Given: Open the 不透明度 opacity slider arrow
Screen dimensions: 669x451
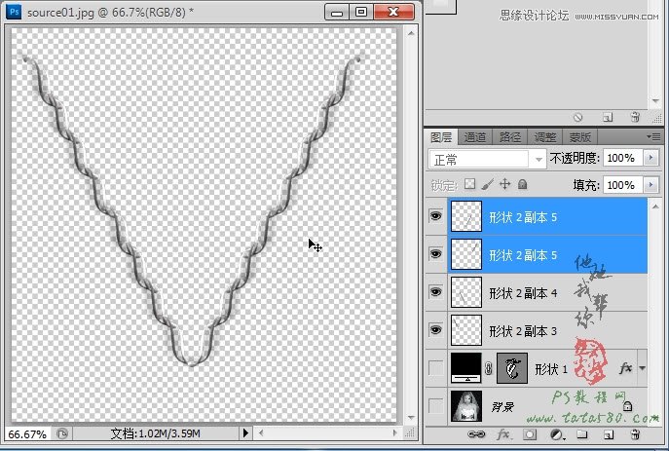Looking at the screenshot, I should 650,158.
